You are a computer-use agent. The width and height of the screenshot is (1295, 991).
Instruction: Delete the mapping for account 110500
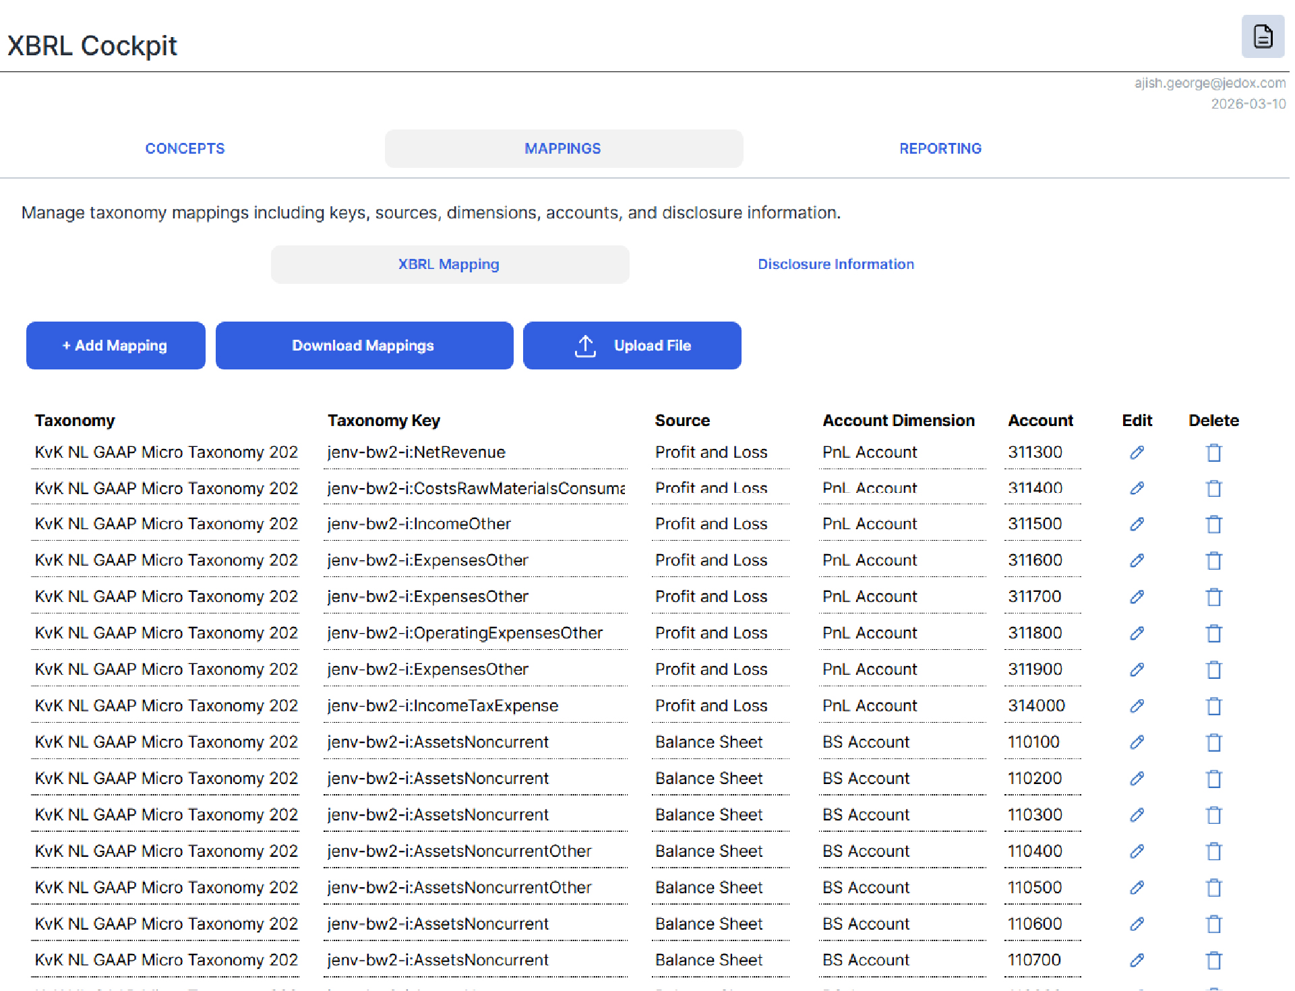(x=1213, y=888)
